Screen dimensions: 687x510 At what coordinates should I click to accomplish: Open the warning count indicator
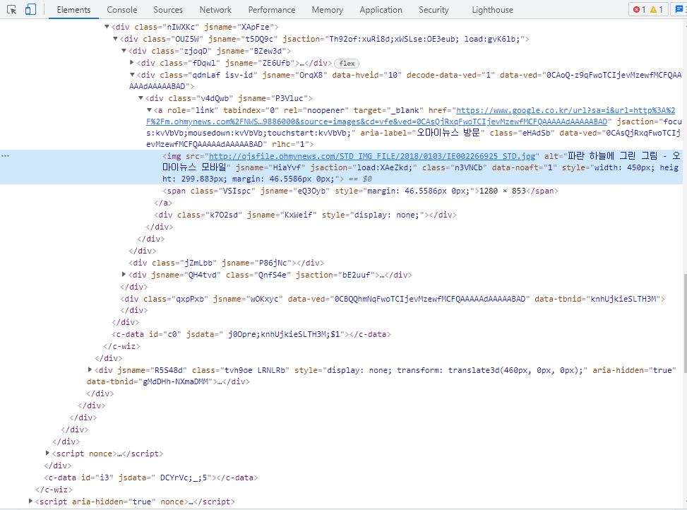[657, 10]
